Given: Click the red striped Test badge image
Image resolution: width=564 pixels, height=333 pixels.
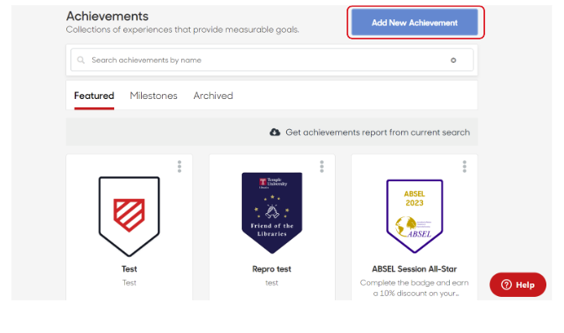Looking at the screenshot, I should point(129,216).
